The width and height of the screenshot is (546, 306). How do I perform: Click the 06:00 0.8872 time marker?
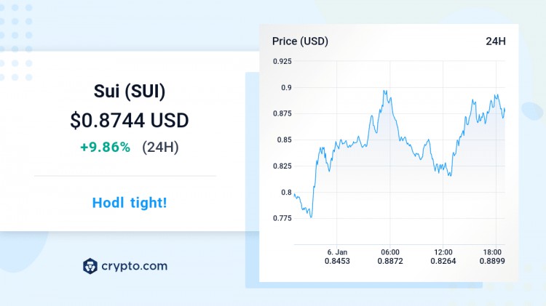[x=390, y=257]
